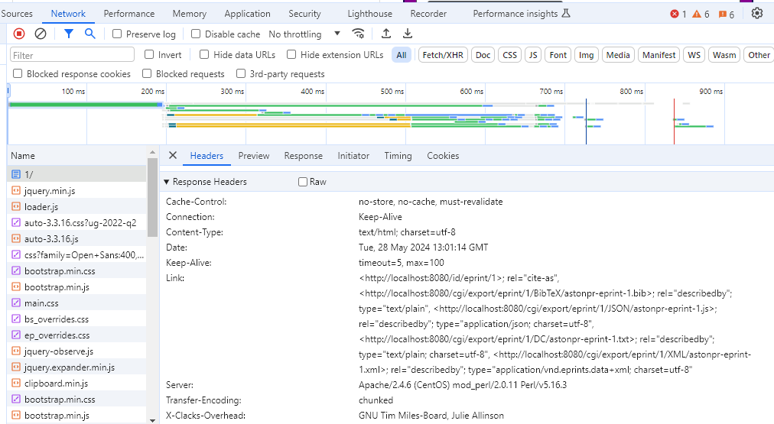The image size is (774, 424).
Task: Open the No throttling dropdown
Action: pos(304,34)
